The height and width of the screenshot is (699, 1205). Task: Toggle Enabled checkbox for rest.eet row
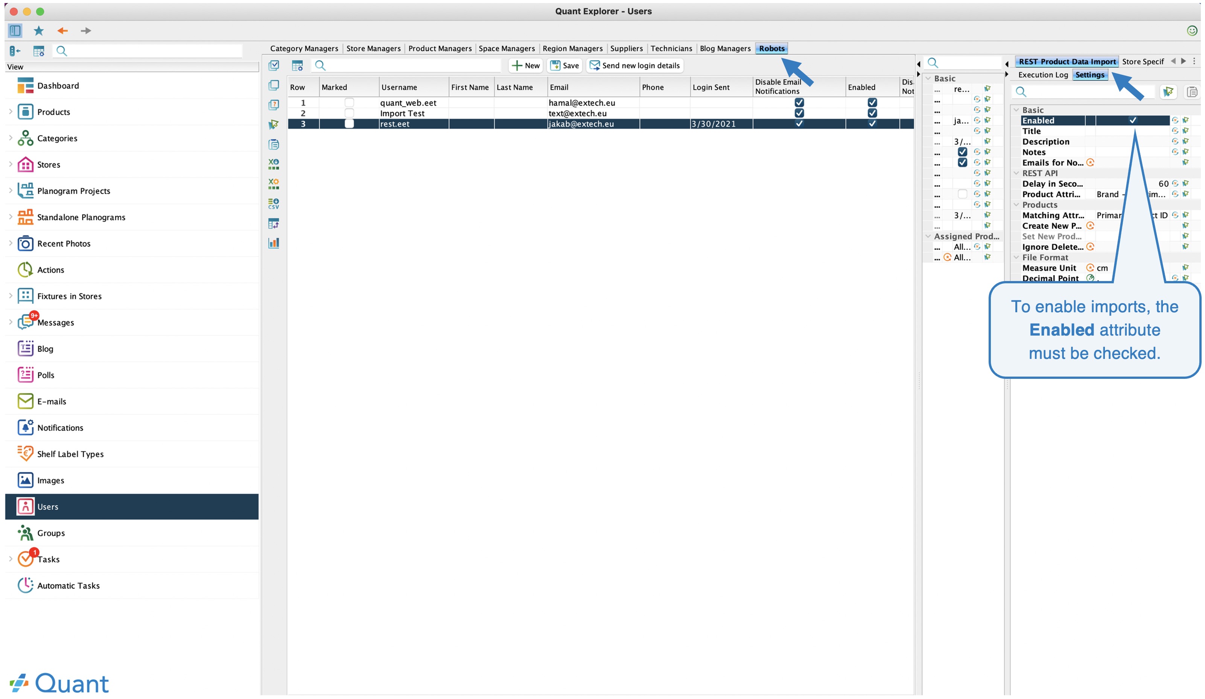(872, 123)
